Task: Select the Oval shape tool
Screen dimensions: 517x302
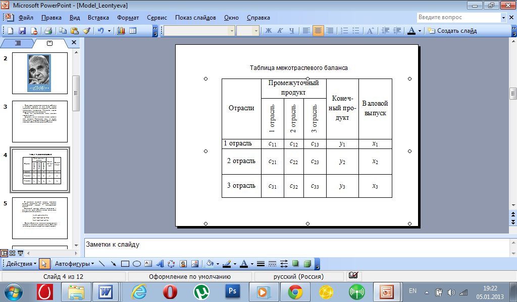Action: [136, 263]
